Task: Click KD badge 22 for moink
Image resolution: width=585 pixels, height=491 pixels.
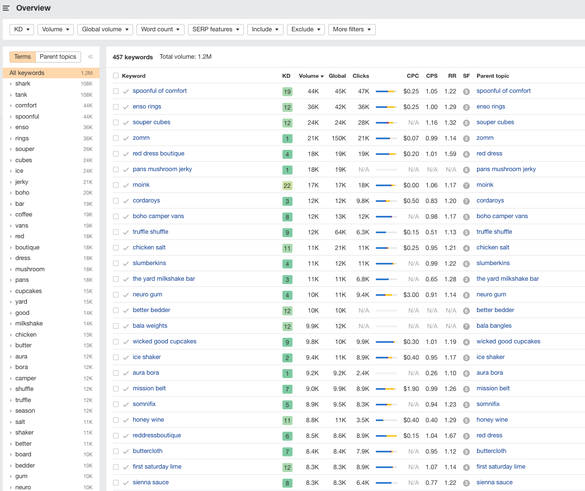Action: tap(287, 186)
